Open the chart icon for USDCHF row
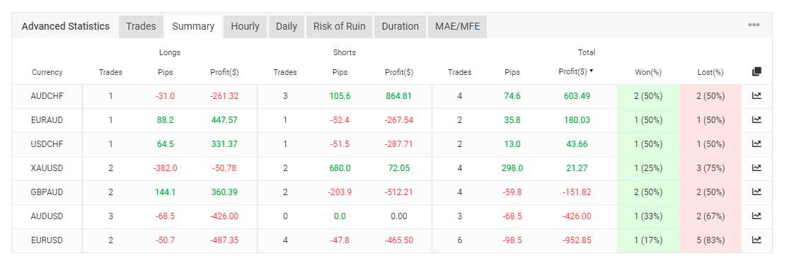 (756, 144)
